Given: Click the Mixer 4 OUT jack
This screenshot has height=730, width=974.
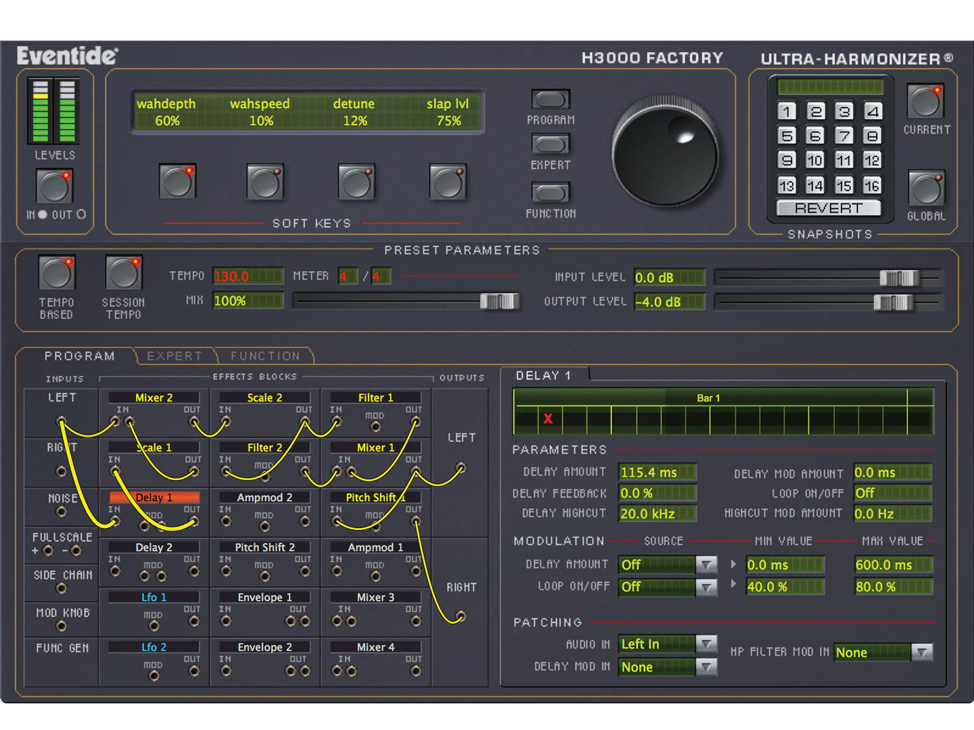Looking at the screenshot, I should pyautogui.click(x=415, y=671).
